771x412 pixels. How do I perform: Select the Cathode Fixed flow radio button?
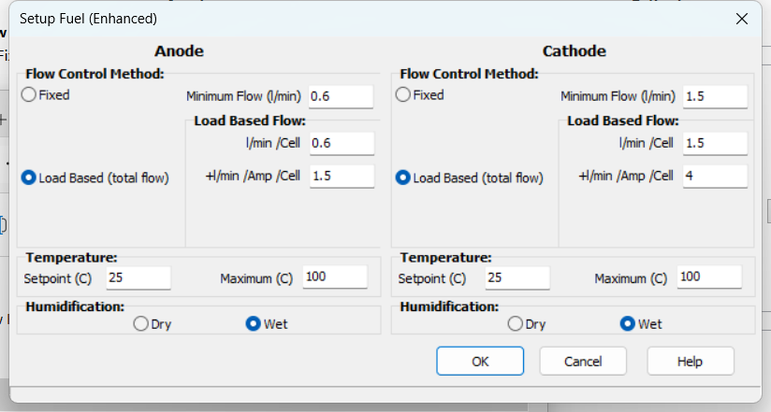click(x=403, y=95)
